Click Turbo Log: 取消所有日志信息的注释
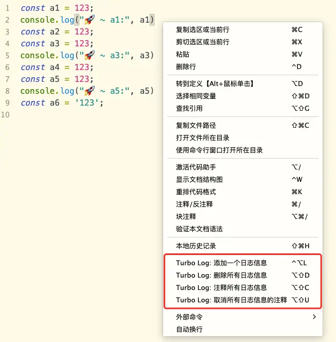The image size is (336, 342). click(x=243, y=300)
